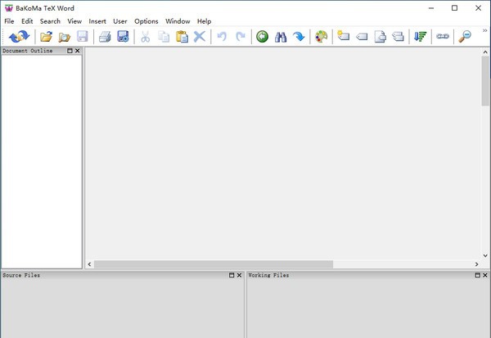The width and height of the screenshot is (491, 338).
Task: Click the printer icon in toolbar
Action: point(105,37)
